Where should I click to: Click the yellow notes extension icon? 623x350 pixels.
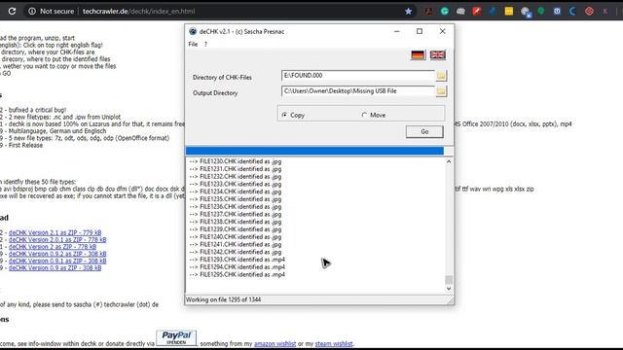pos(508,11)
